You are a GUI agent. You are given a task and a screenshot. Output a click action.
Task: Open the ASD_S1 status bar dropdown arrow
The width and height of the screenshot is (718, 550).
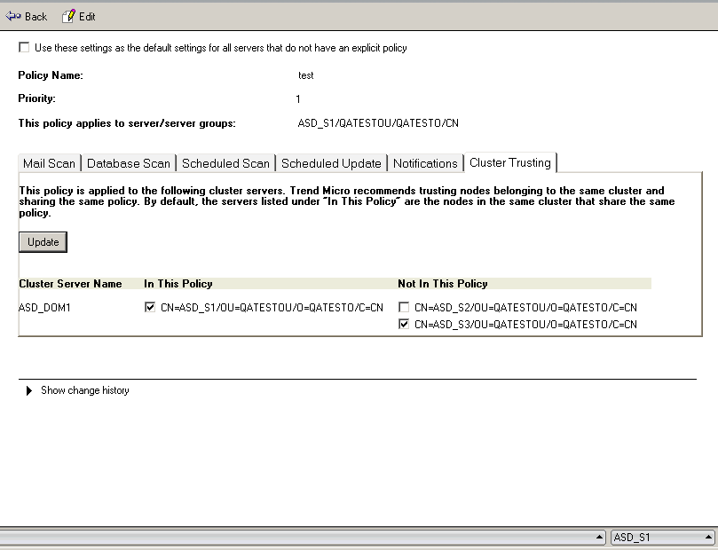pyautogui.click(x=706, y=538)
